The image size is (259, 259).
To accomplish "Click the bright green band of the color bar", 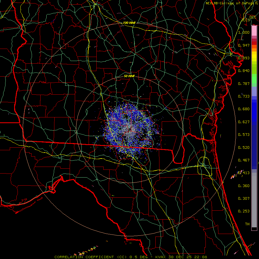I will point(254,79).
